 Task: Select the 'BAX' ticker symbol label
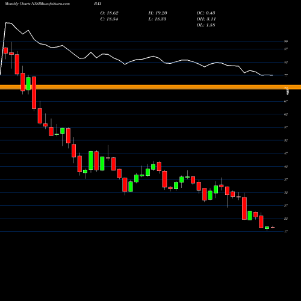(98, 4)
